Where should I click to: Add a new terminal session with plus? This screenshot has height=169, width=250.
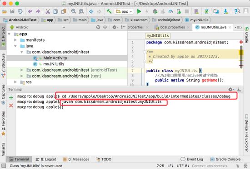pyautogui.click(x=11, y=97)
